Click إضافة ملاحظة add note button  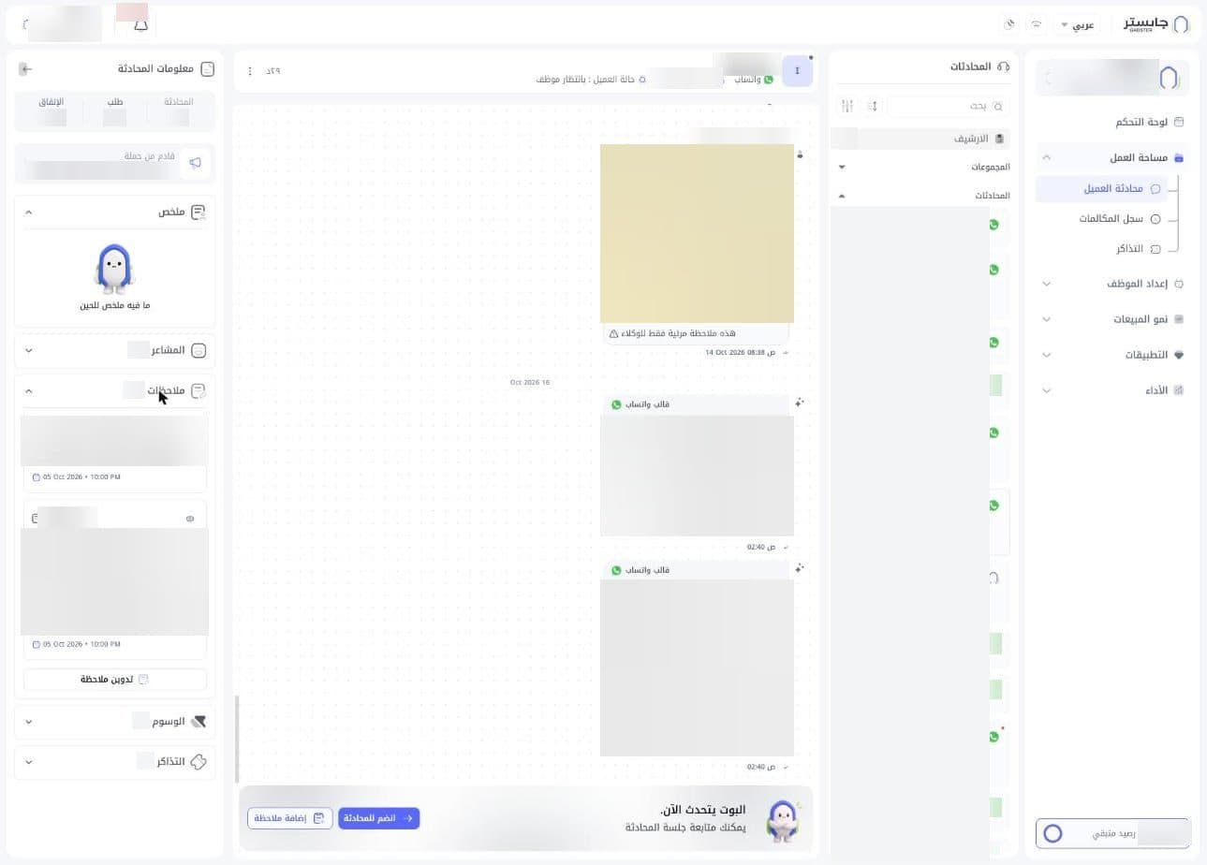(289, 818)
